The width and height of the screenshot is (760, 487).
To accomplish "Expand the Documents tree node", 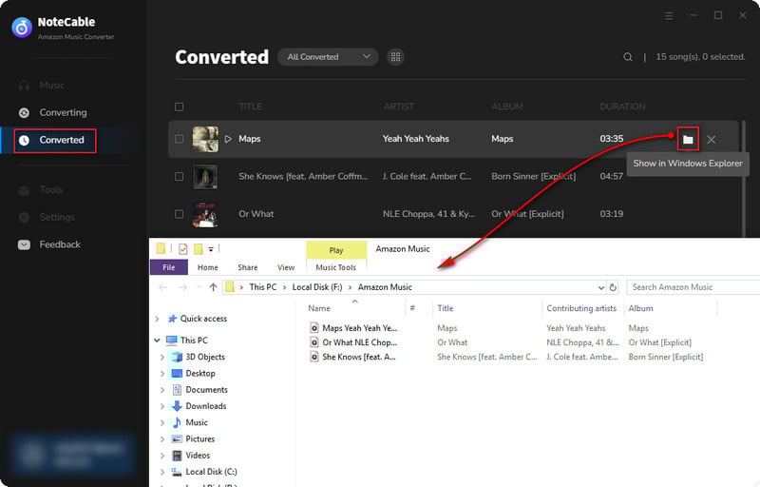I will 162,390.
